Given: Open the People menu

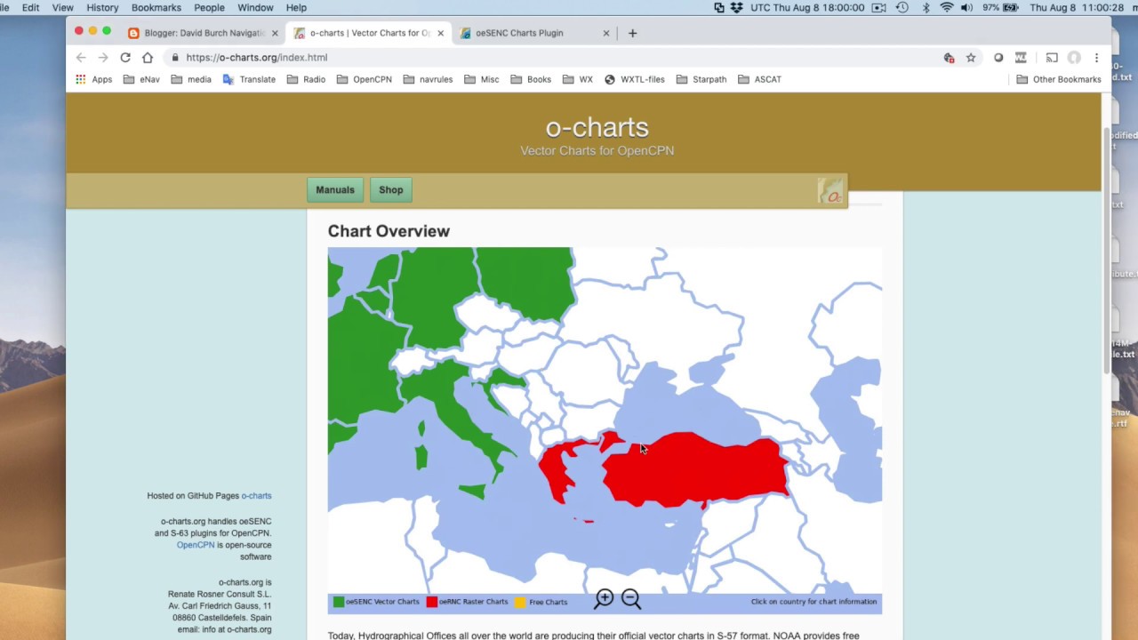Looking at the screenshot, I should 209,7.
